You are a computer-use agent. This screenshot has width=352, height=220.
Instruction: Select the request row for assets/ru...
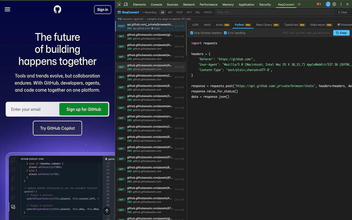click(x=151, y=118)
